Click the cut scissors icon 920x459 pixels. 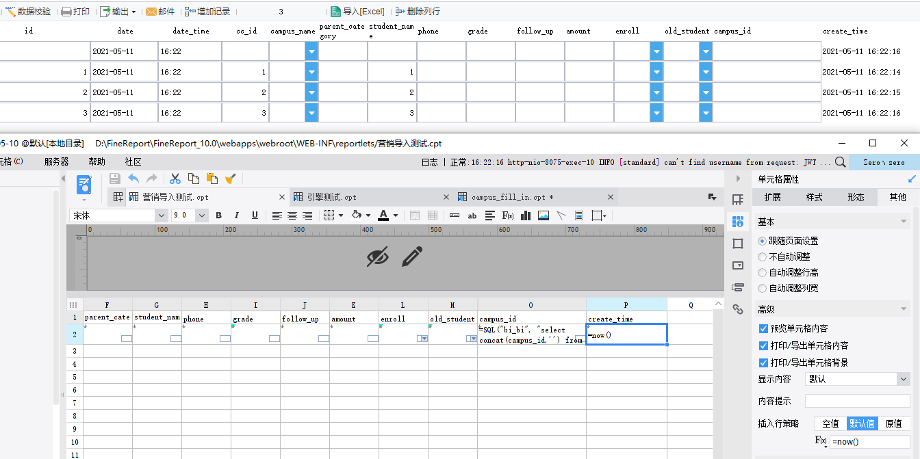click(175, 179)
